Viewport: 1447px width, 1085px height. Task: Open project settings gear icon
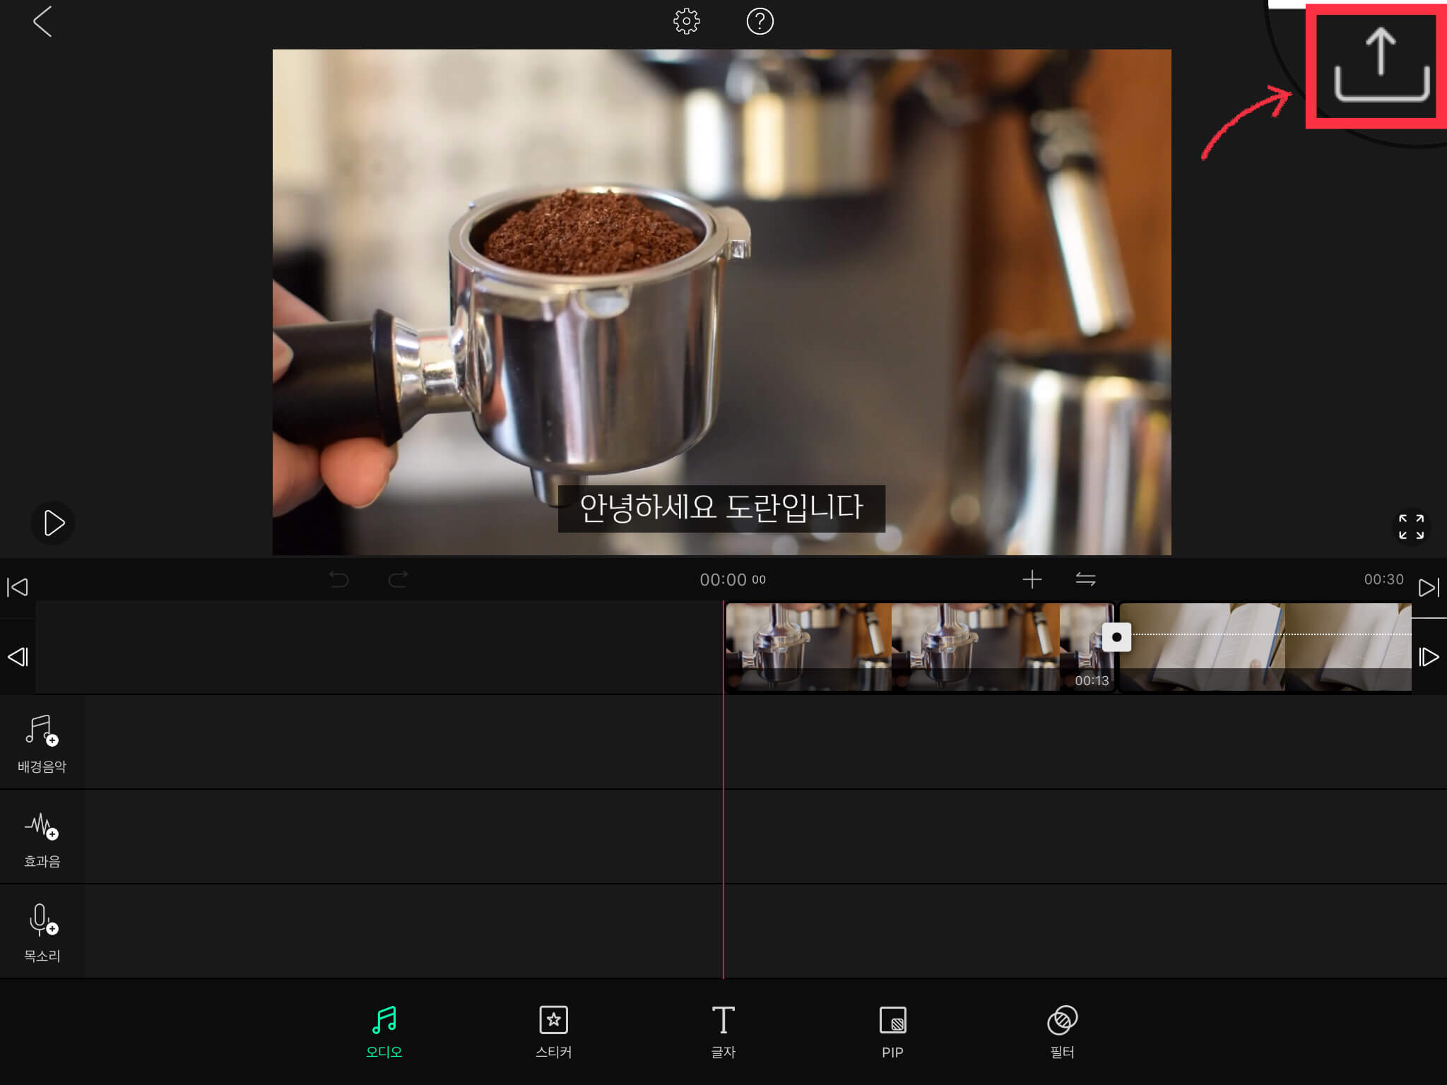686,22
